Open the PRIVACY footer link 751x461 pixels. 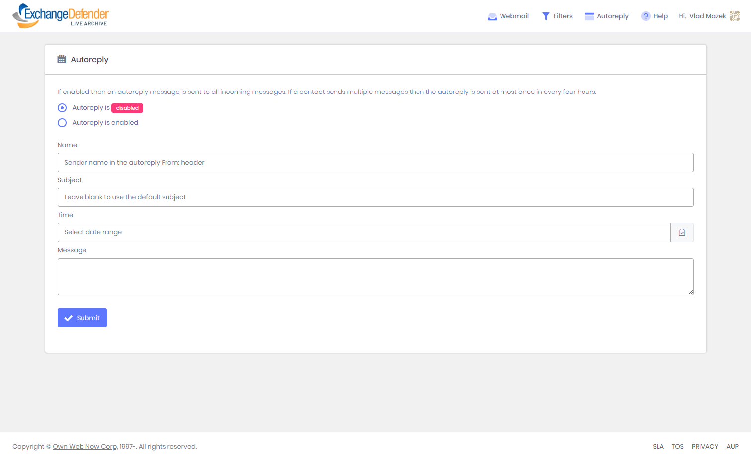pyautogui.click(x=704, y=447)
